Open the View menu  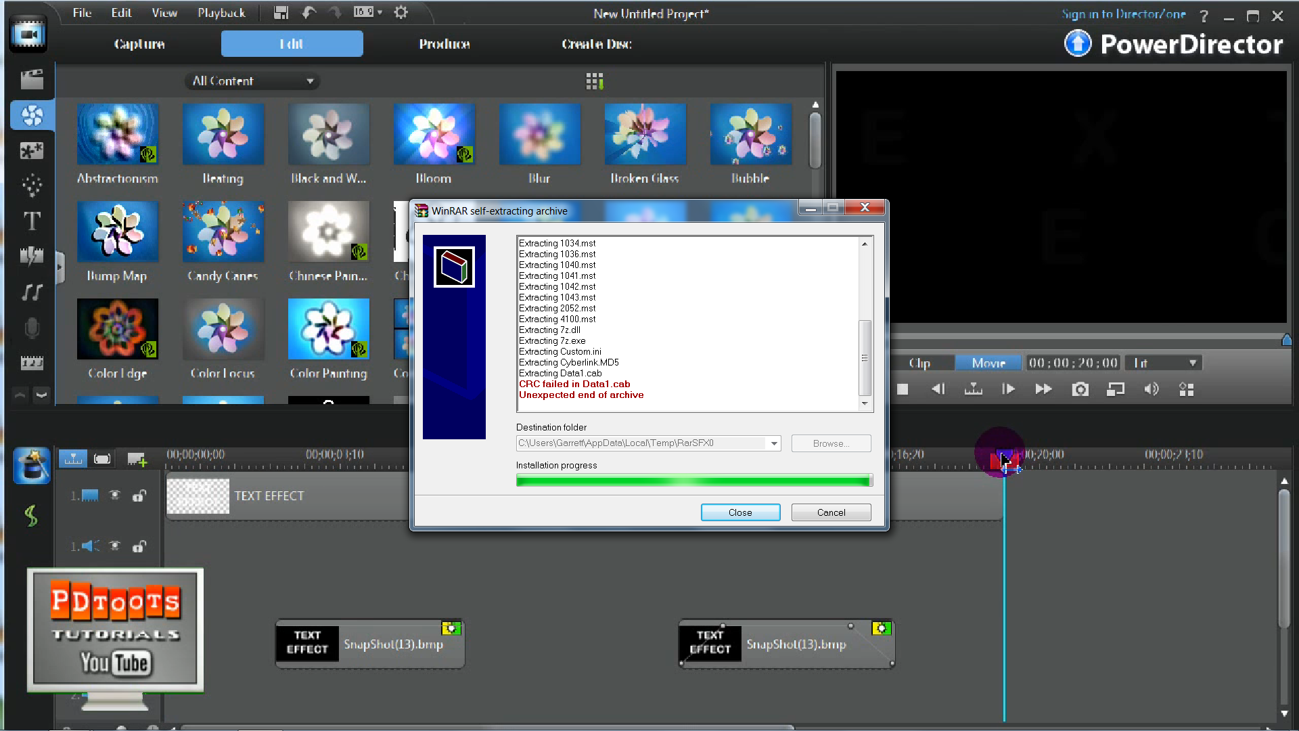tap(164, 13)
